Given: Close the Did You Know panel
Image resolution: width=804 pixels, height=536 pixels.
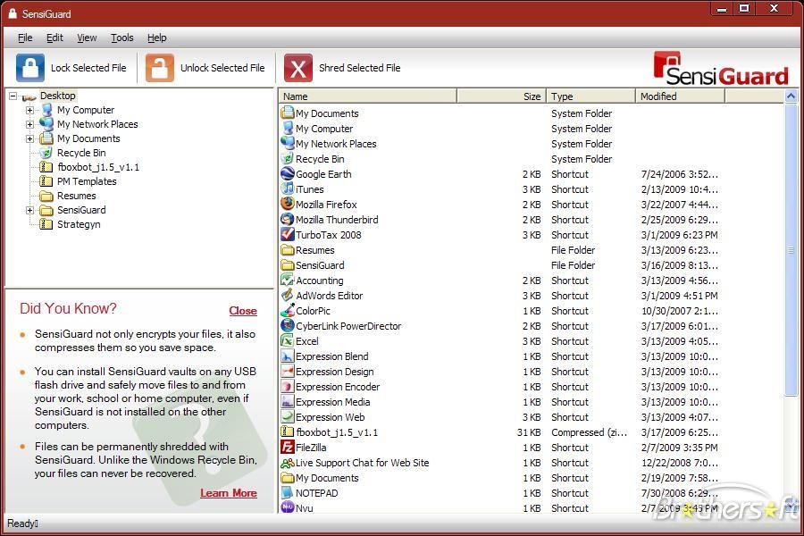Looking at the screenshot, I should (x=243, y=311).
